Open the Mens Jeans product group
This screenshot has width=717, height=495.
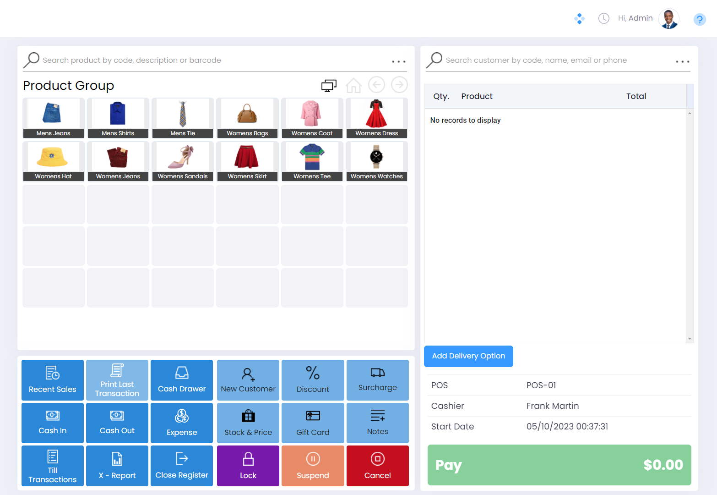point(54,118)
